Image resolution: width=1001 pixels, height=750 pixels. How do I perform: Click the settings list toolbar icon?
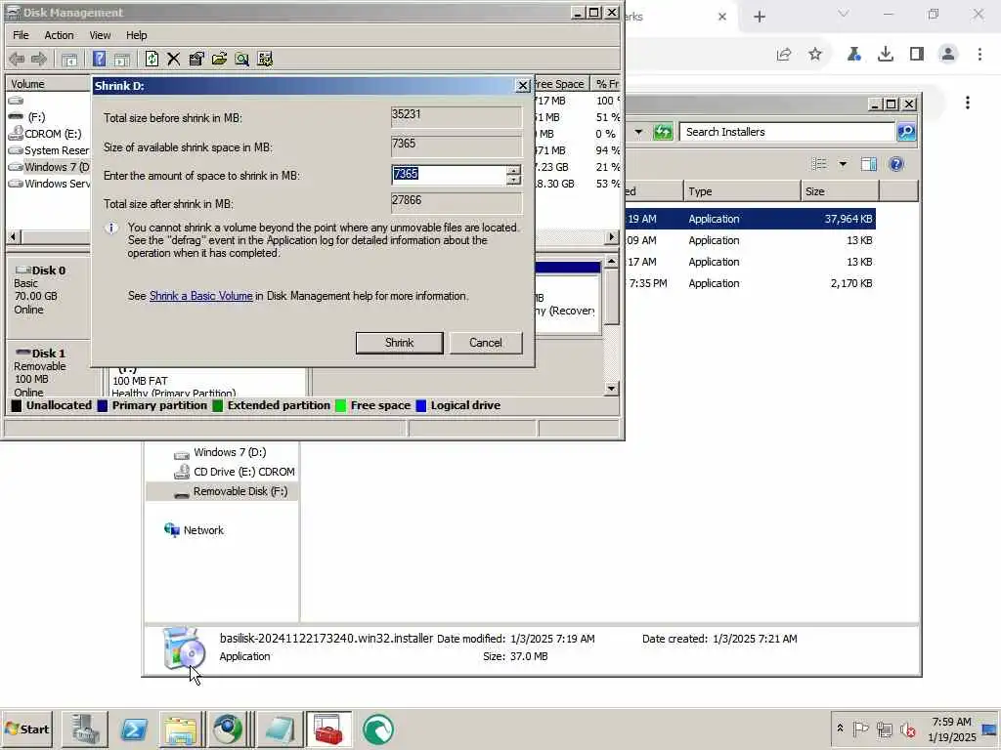point(265,60)
